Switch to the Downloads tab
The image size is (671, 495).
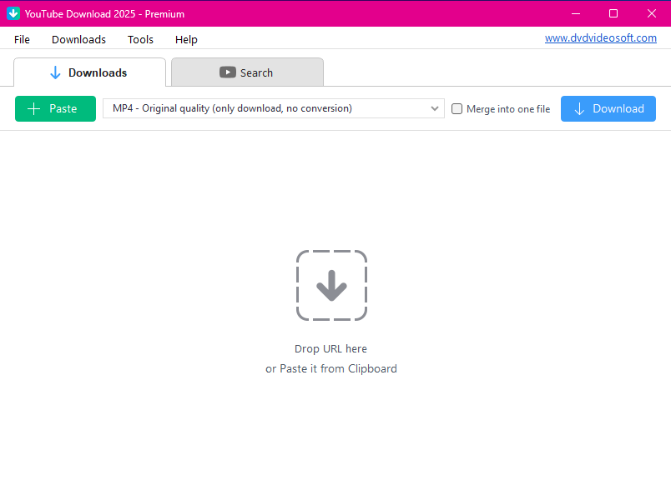[89, 72]
